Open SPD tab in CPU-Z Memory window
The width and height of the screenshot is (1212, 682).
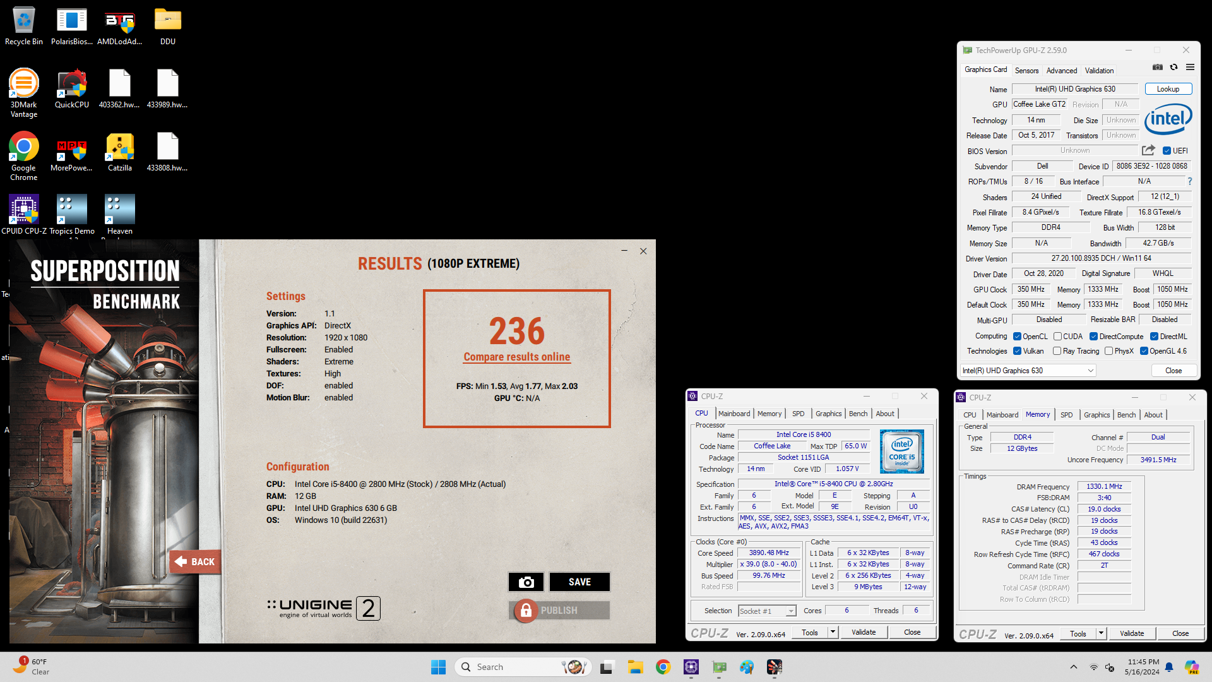[1066, 415]
